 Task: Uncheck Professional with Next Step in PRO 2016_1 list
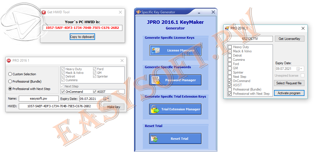point(230,94)
